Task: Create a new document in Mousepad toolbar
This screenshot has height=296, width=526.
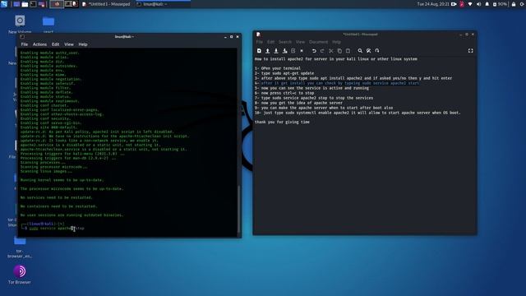Action: coord(259,51)
